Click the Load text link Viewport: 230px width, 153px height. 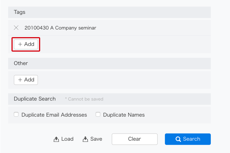[x=67, y=139]
